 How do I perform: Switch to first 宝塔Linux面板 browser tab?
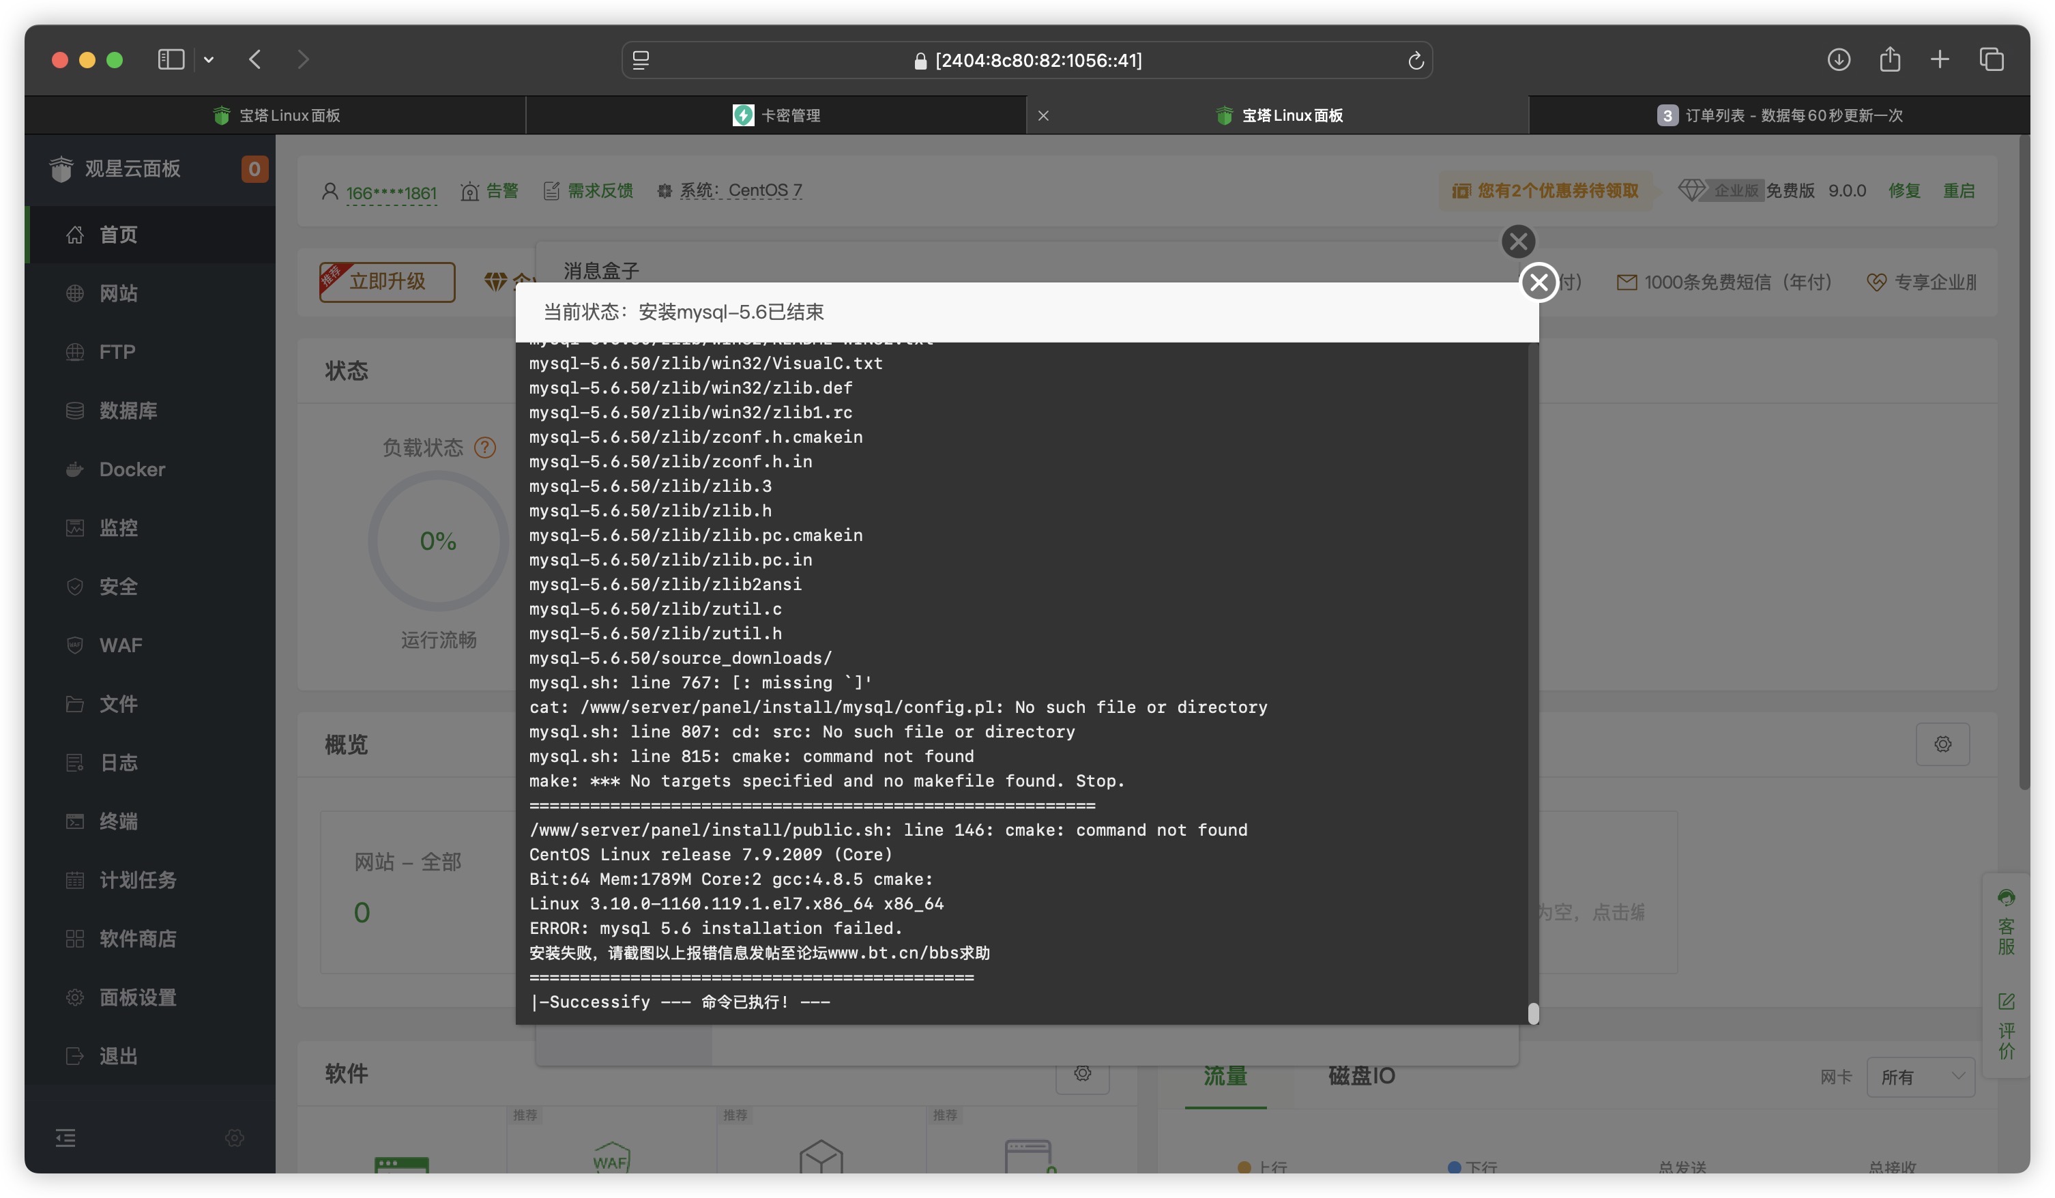pyautogui.click(x=276, y=115)
